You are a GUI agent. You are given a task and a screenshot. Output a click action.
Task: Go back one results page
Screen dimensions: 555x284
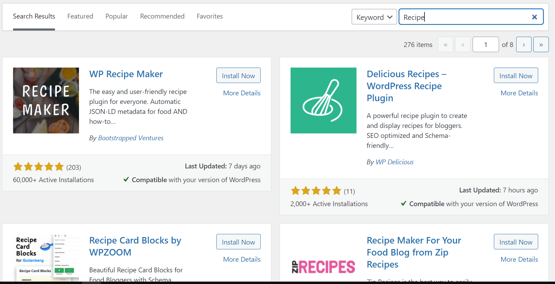click(x=463, y=44)
